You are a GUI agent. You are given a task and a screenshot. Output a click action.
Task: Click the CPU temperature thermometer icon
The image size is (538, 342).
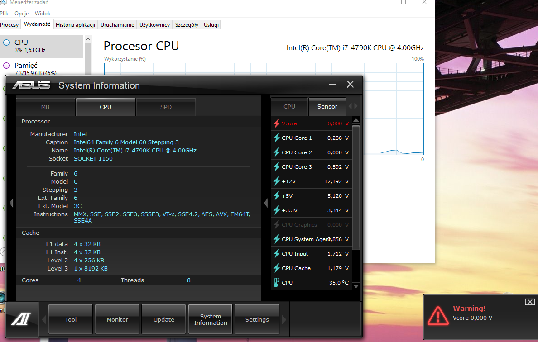tap(276, 282)
